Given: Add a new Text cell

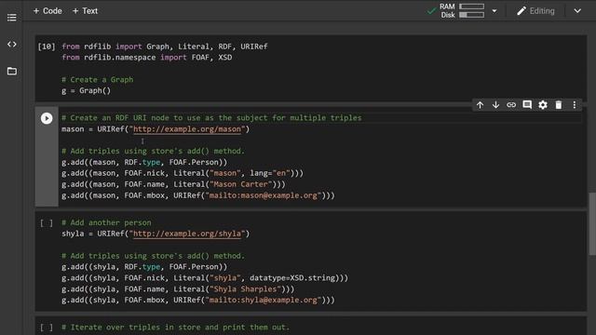Looking at the screenshot, I should [x=85, y=11].
